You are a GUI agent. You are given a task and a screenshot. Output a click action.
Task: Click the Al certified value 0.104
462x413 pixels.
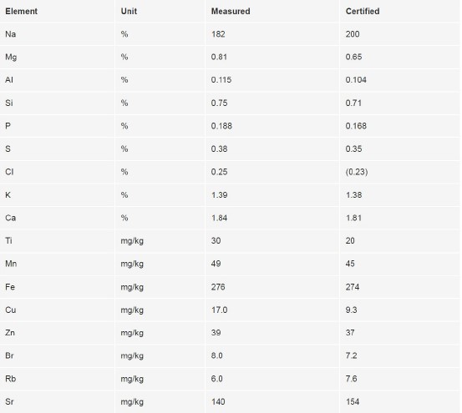(356, 80)
